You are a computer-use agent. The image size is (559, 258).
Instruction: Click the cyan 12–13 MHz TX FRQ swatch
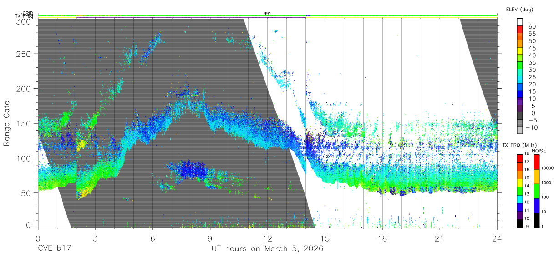pos(520,199)
